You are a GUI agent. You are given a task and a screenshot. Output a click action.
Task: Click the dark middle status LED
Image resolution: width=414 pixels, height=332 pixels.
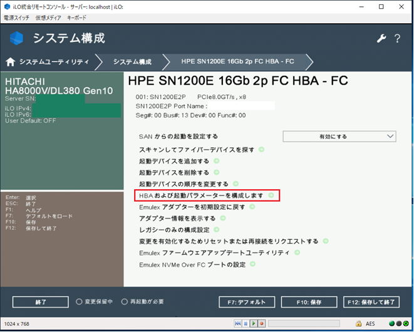(x=399, y=324)
